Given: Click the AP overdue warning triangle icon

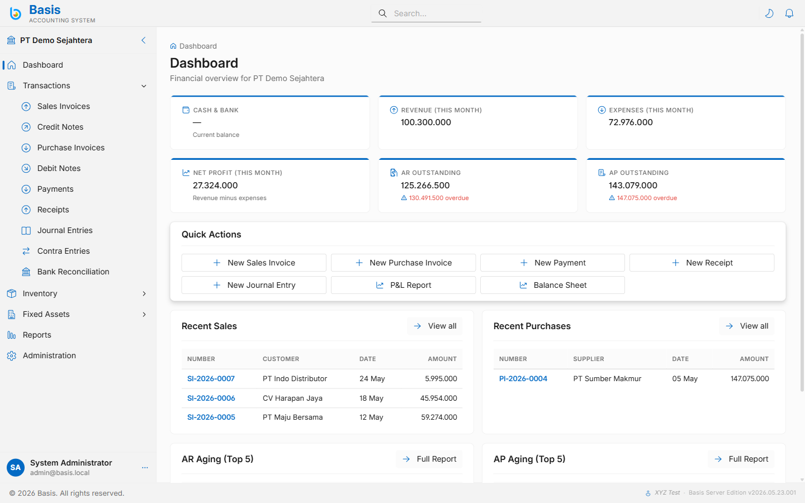Looking at the screenshot, I should pyautogui.click(x=612, y=198).
